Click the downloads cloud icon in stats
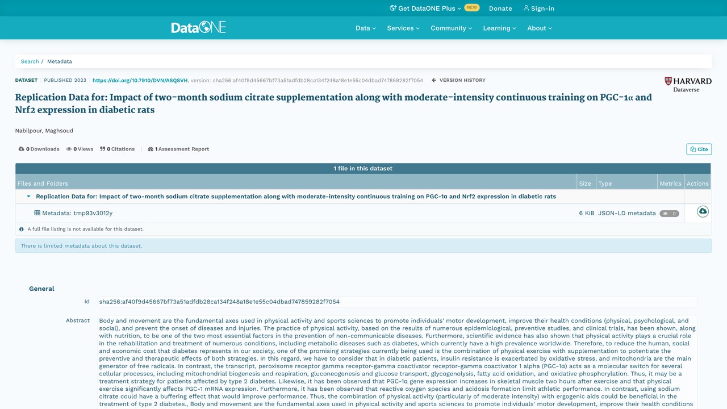Screen dimensions: 727x409 coord(22,149)
